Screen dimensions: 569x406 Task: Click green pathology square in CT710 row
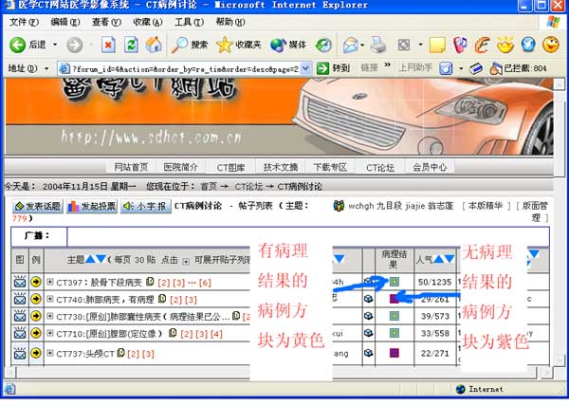(395, 333)
